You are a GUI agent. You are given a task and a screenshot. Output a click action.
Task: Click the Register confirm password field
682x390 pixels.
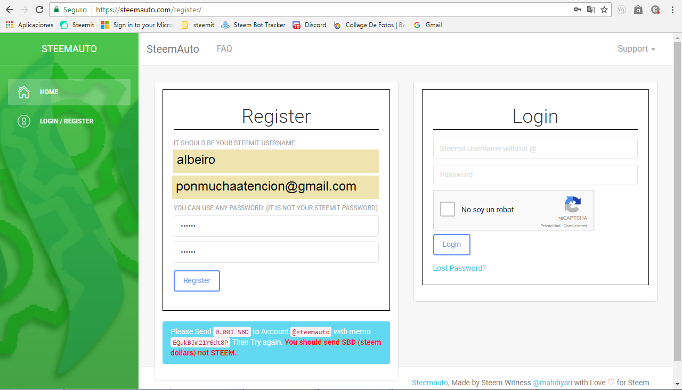pyautogui.click(x=276, y=252)
